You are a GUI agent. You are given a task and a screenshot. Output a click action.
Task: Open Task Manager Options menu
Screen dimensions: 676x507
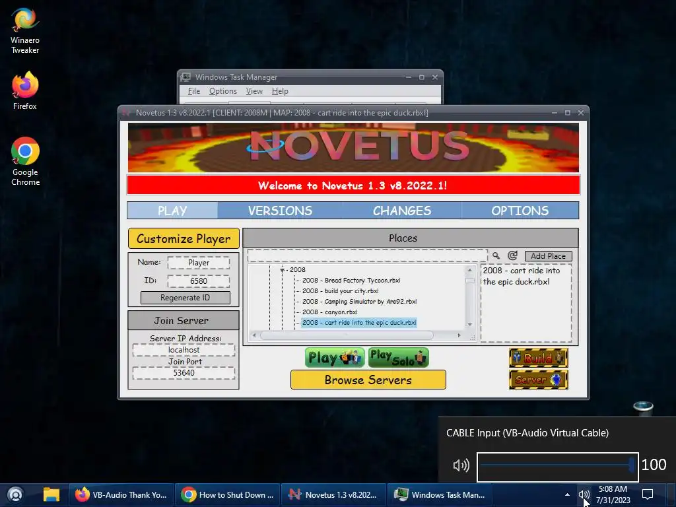coord(223,91)
